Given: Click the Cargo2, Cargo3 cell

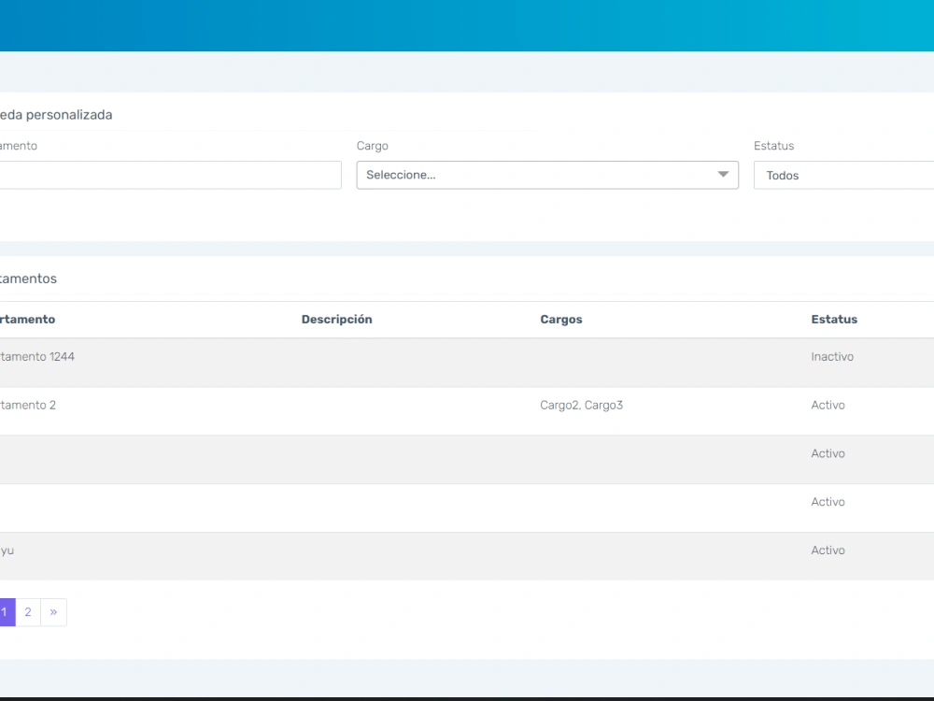Looking at the screenshot, I should (581, 406).
